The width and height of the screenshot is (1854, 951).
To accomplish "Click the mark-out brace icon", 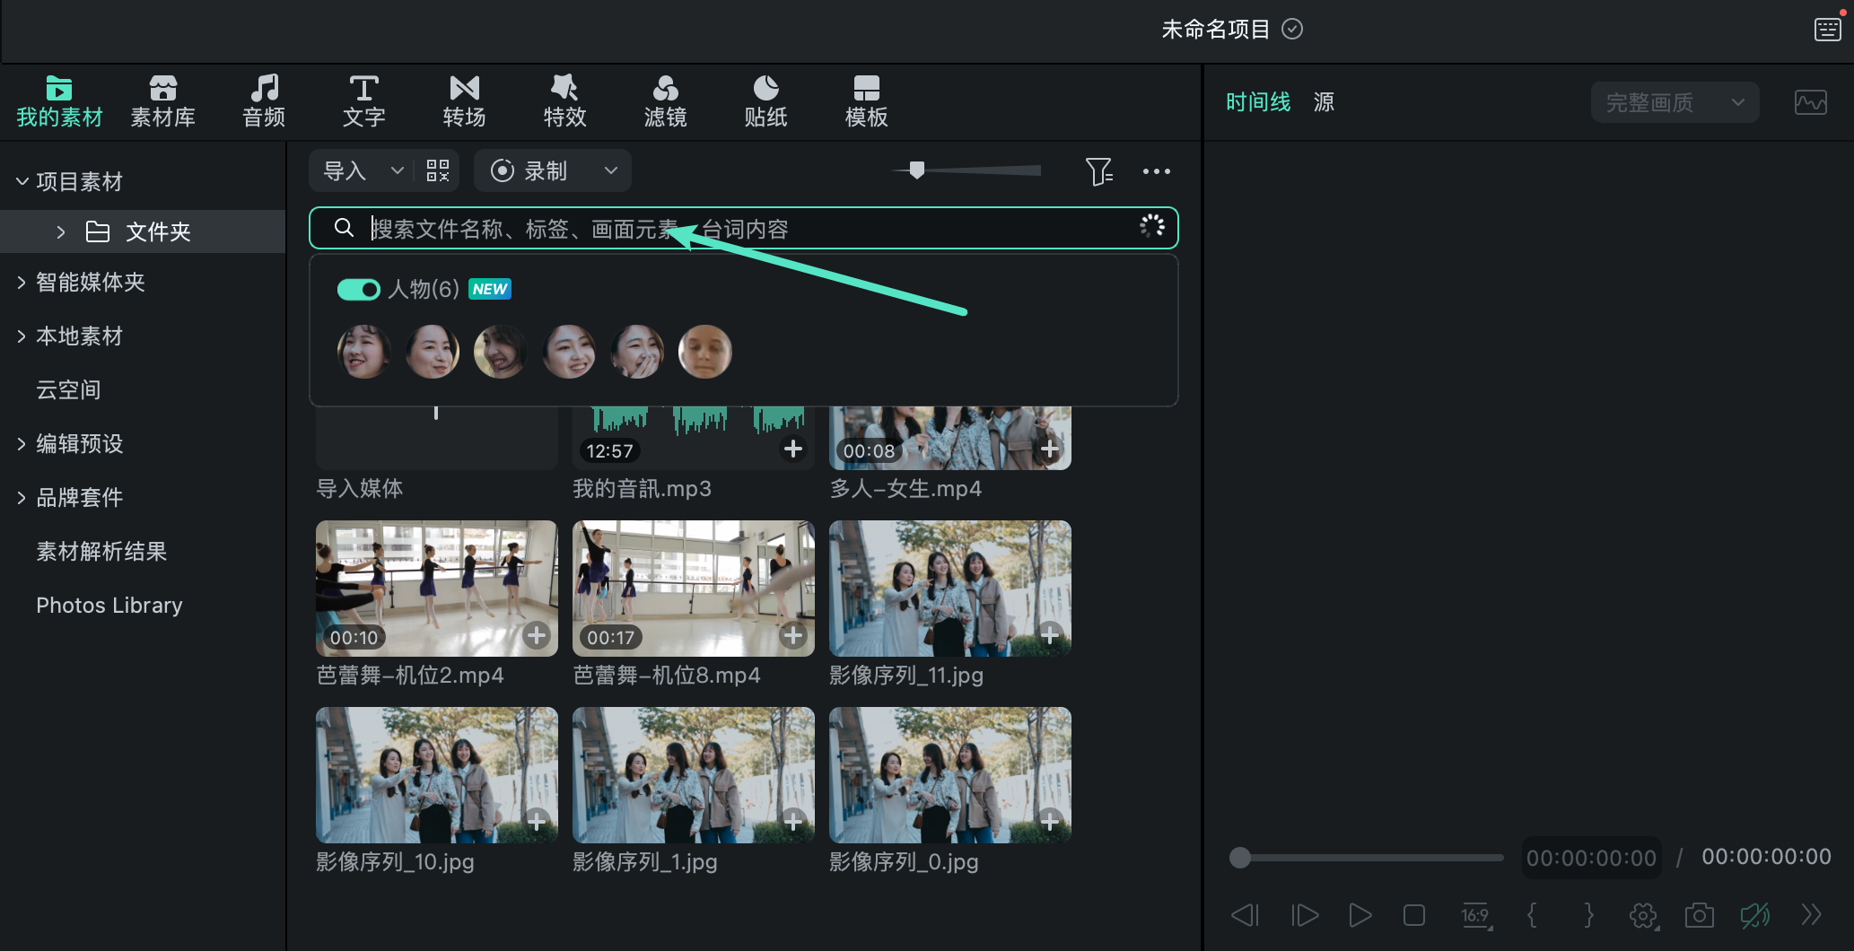I will click(1588, 914).
